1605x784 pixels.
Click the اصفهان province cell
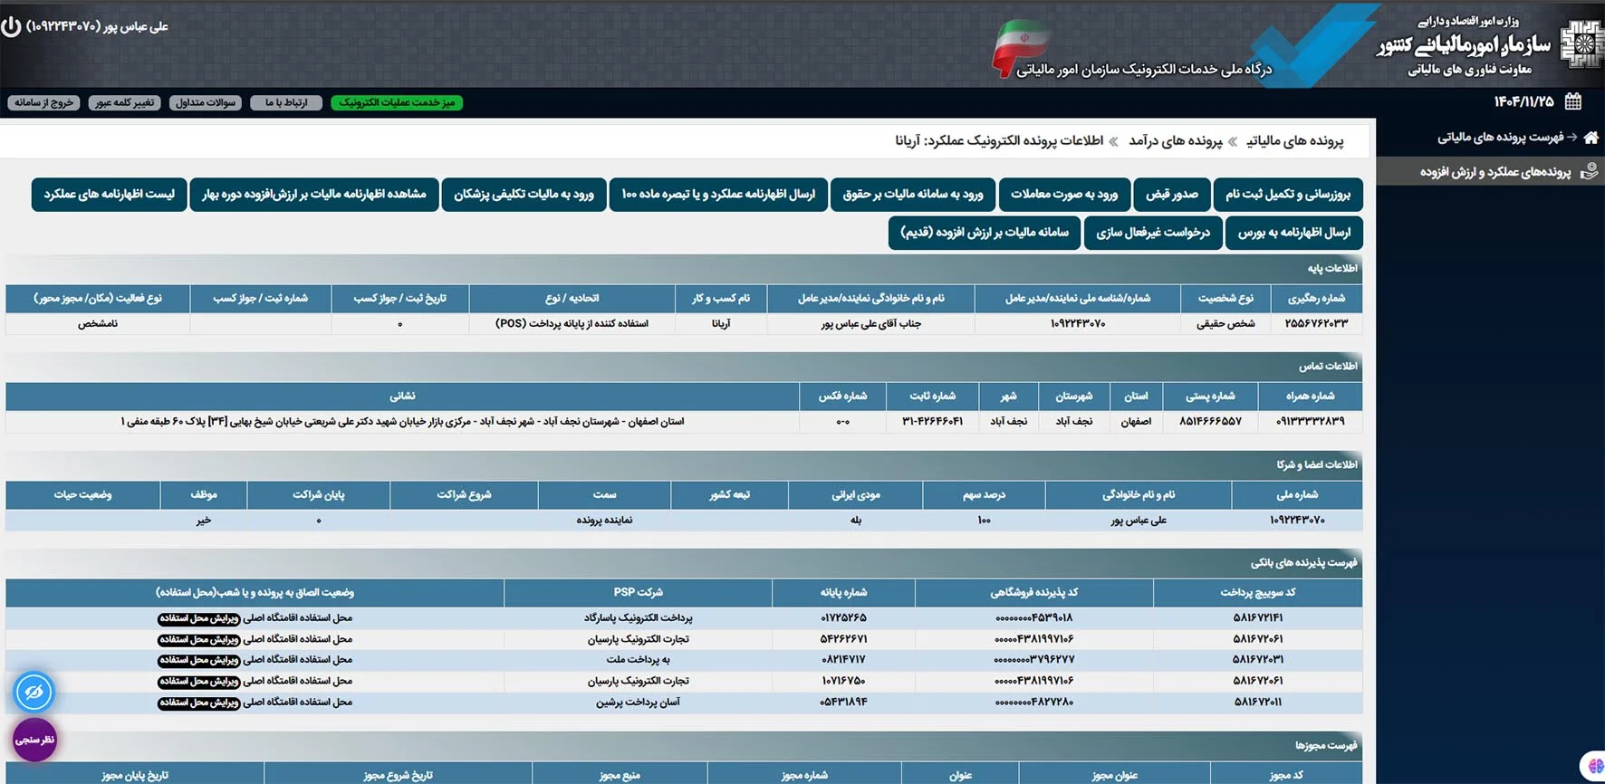pyautogui.click(x=1136, y=421)
